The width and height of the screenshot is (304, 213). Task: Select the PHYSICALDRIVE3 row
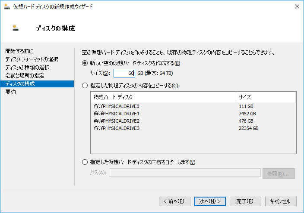click(x=193, y=128)
